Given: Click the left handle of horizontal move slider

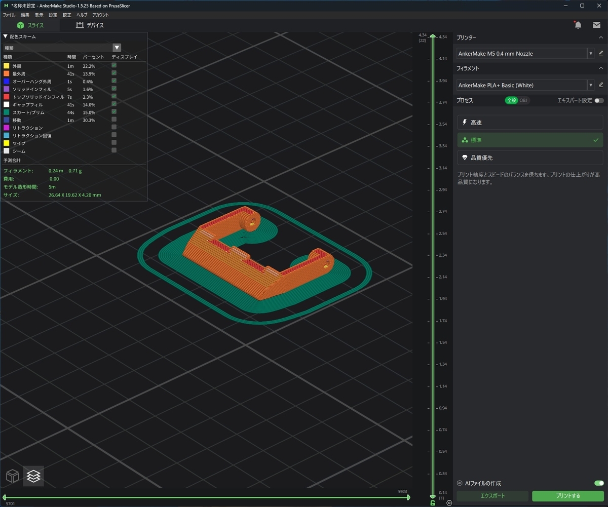Looking at the screenshot, I should tap(4, 497).
